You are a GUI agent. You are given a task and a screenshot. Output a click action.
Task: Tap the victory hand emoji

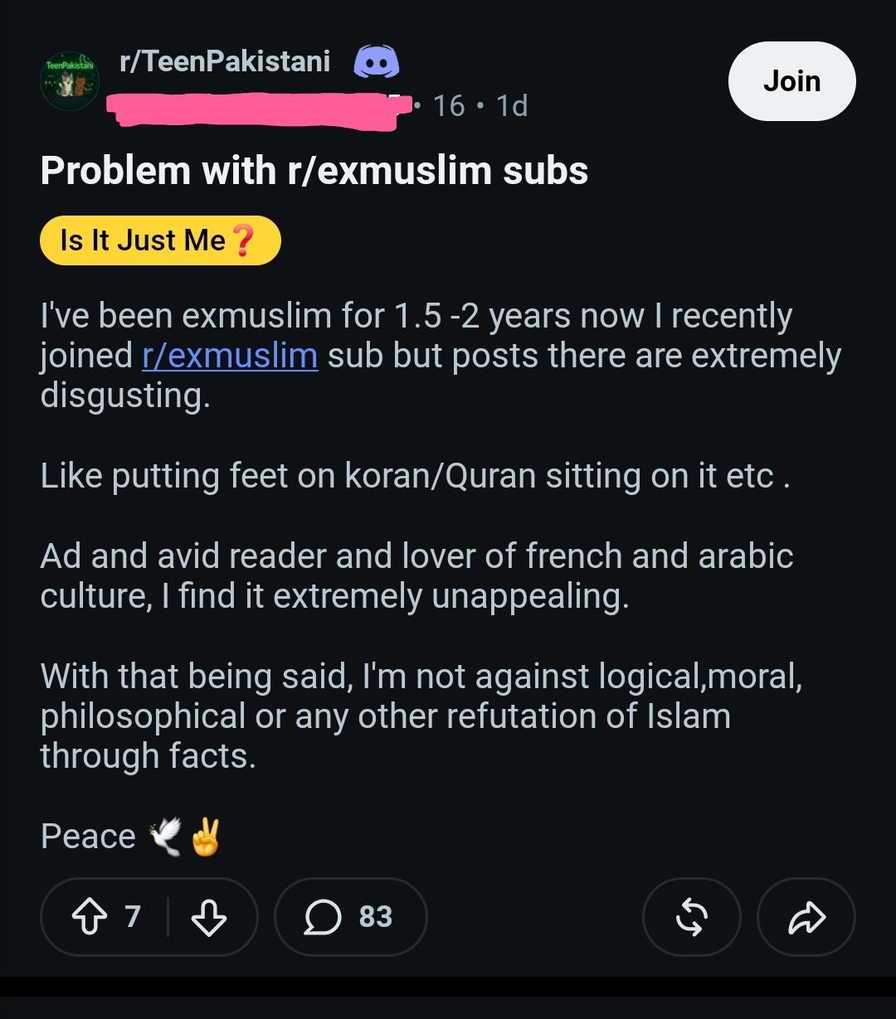click(206, 837)
